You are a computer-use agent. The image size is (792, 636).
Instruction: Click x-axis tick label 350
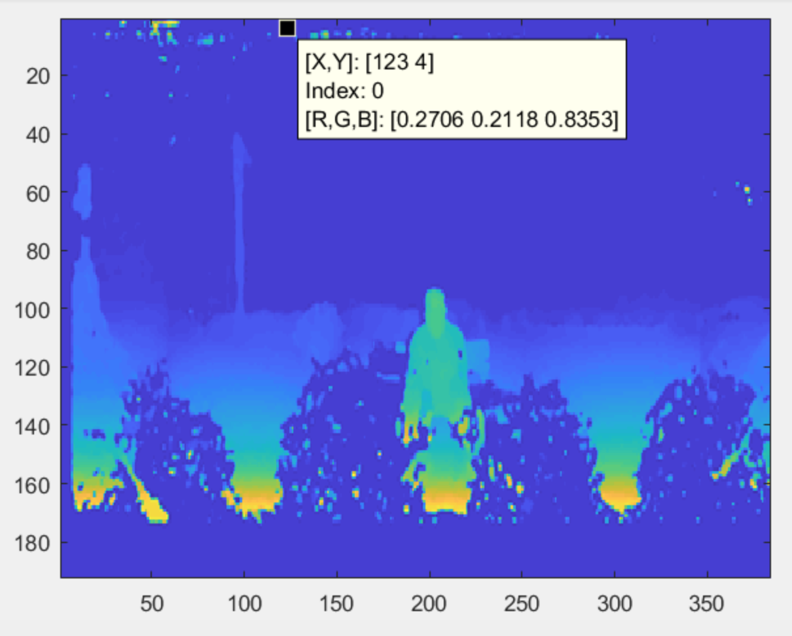click(708, 603)
